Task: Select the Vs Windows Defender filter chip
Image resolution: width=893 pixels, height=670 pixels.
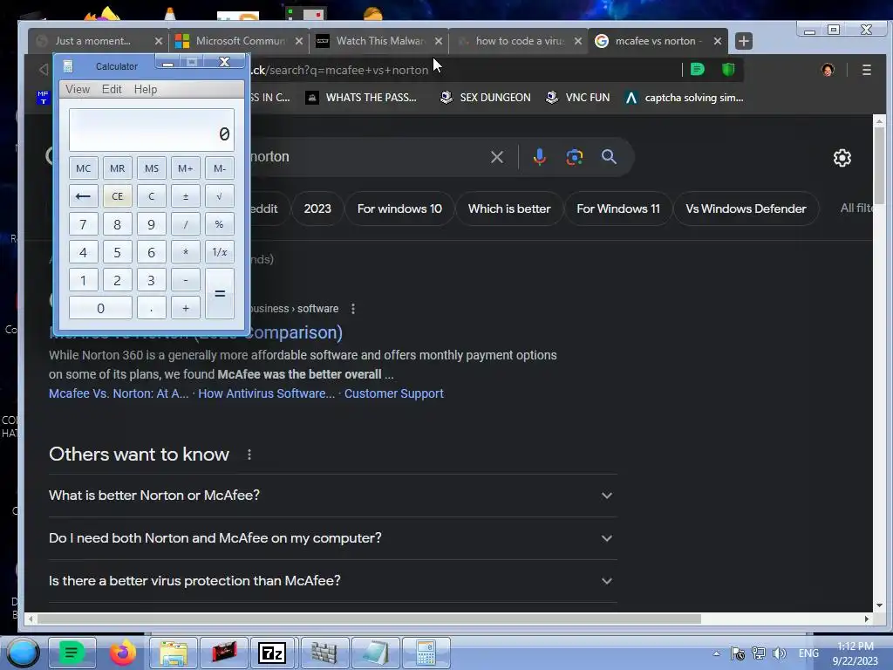Action: pos(746,209)
